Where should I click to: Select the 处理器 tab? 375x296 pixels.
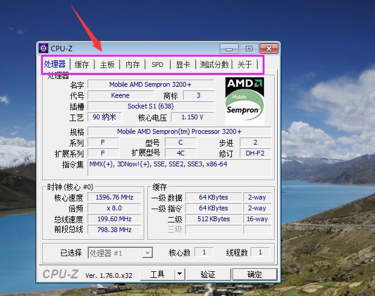tap(55, 64)
